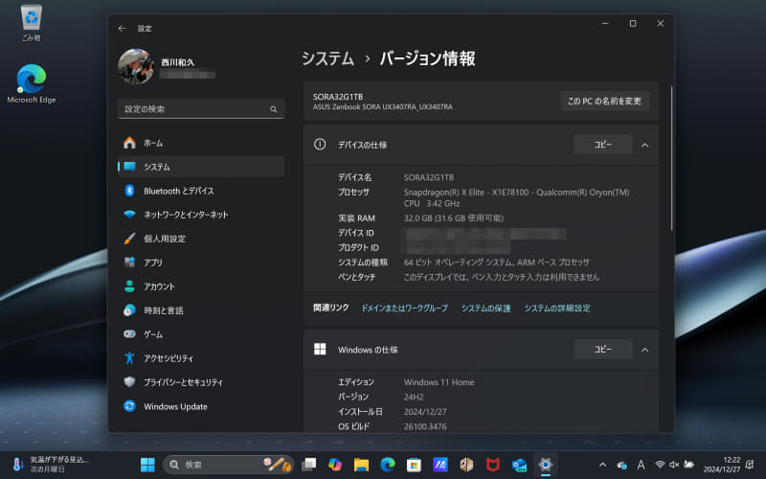Select the 24H2 version value
The image size is (766, 479).
tap(414, 397)
